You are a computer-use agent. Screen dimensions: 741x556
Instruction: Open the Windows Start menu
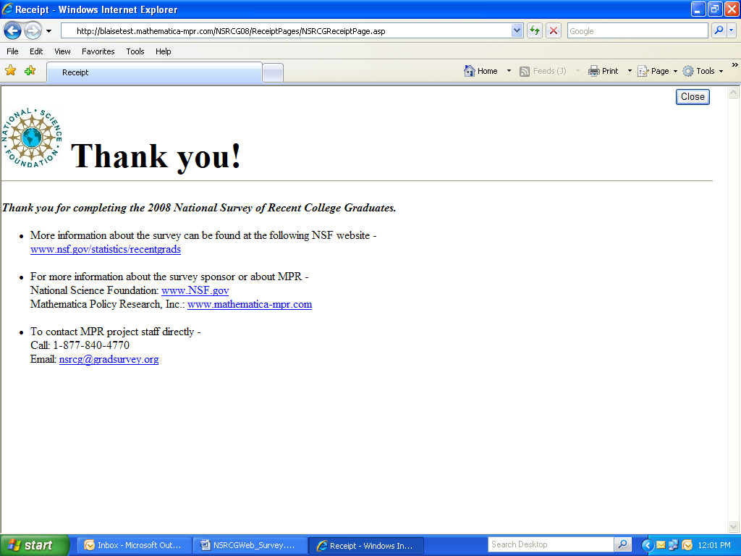click(34, 545)
